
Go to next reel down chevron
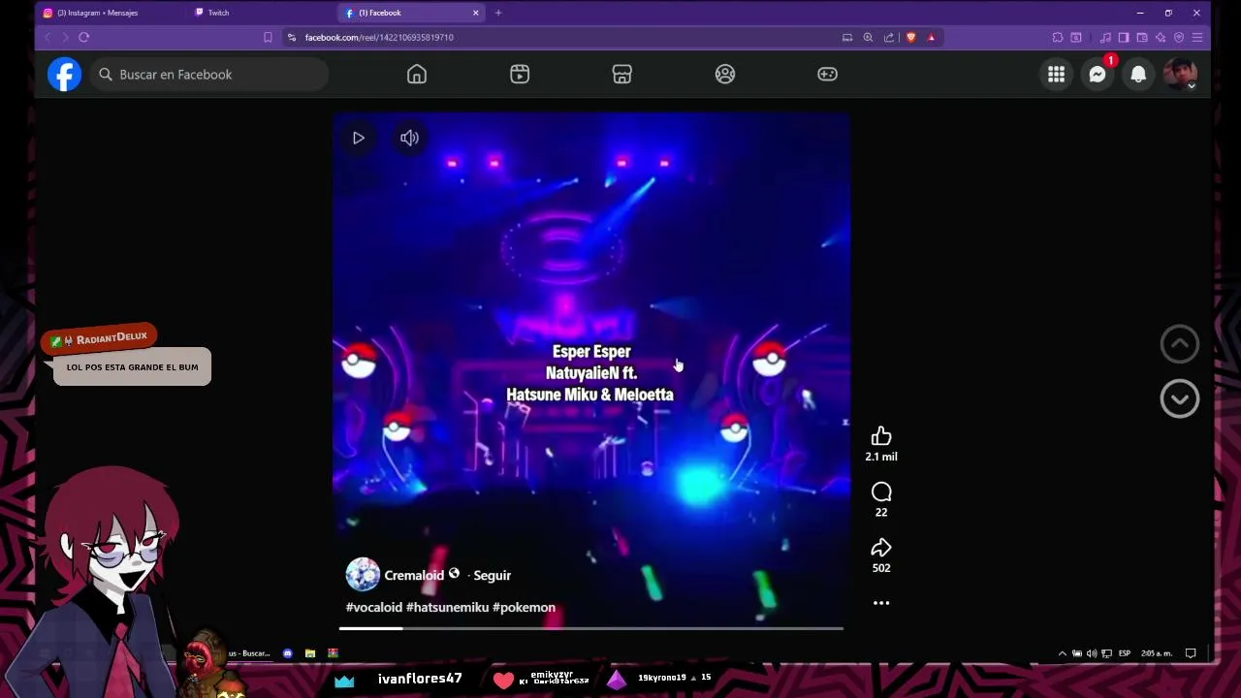[1180, 398]
